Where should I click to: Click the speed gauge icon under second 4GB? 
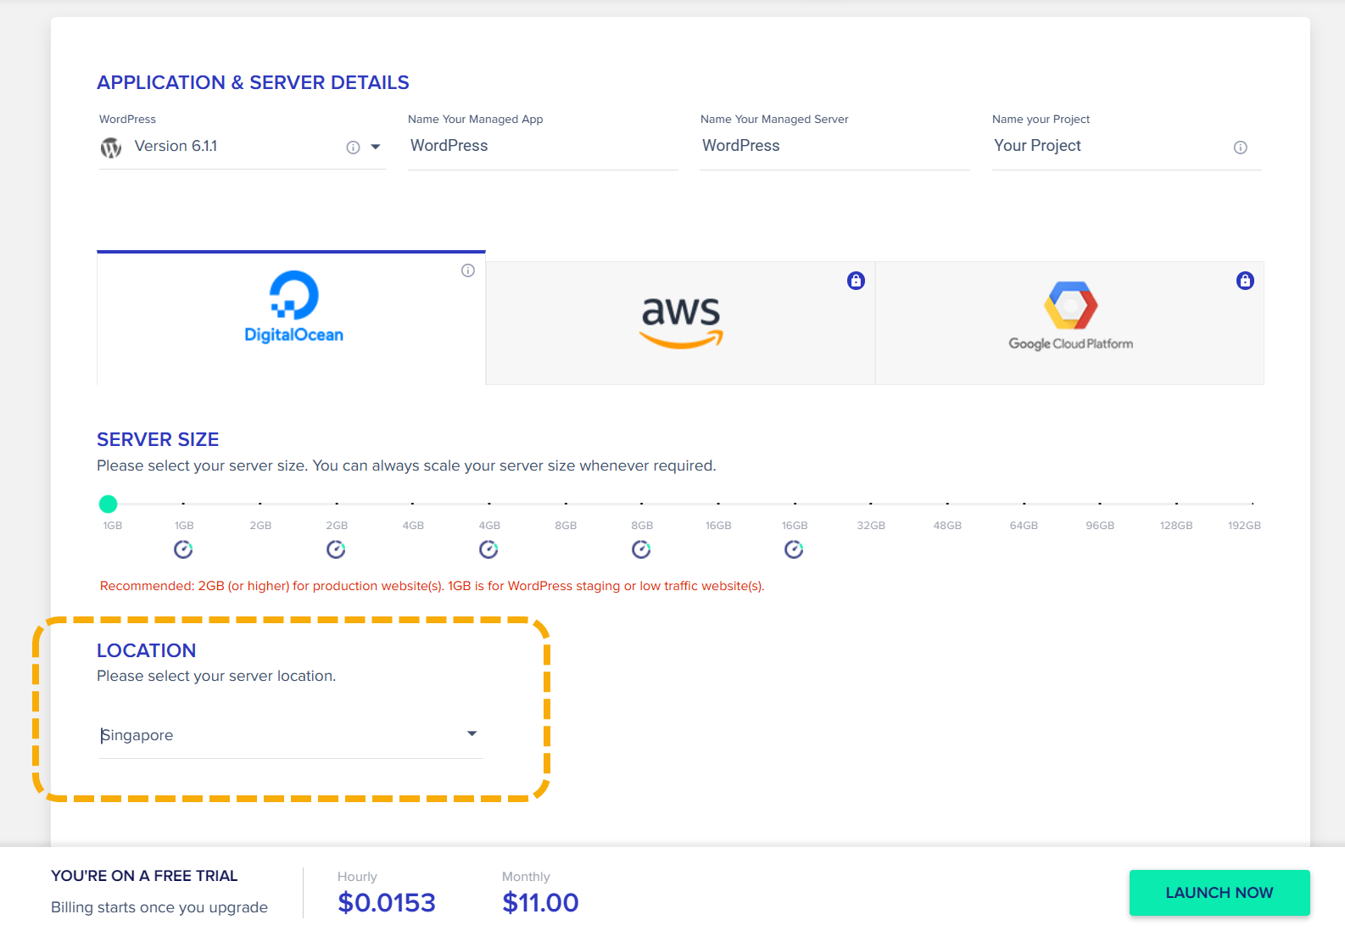(488, 549)
